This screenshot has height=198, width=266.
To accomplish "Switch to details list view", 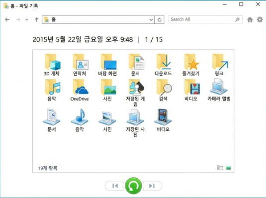I will 220,168.
